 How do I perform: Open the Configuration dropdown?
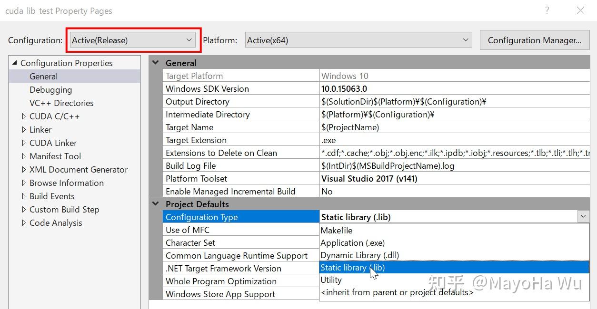click(x=132, y=40)
